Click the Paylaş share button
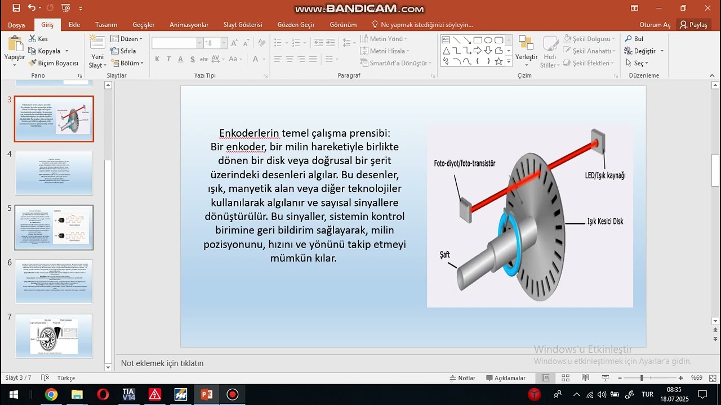The width and height of the screenshot is (721, 405). point(693,25)
